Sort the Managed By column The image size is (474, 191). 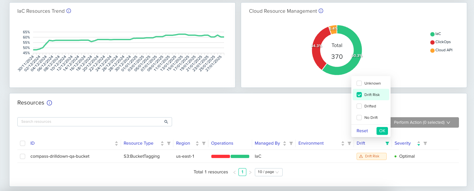[x=285, y=143]
